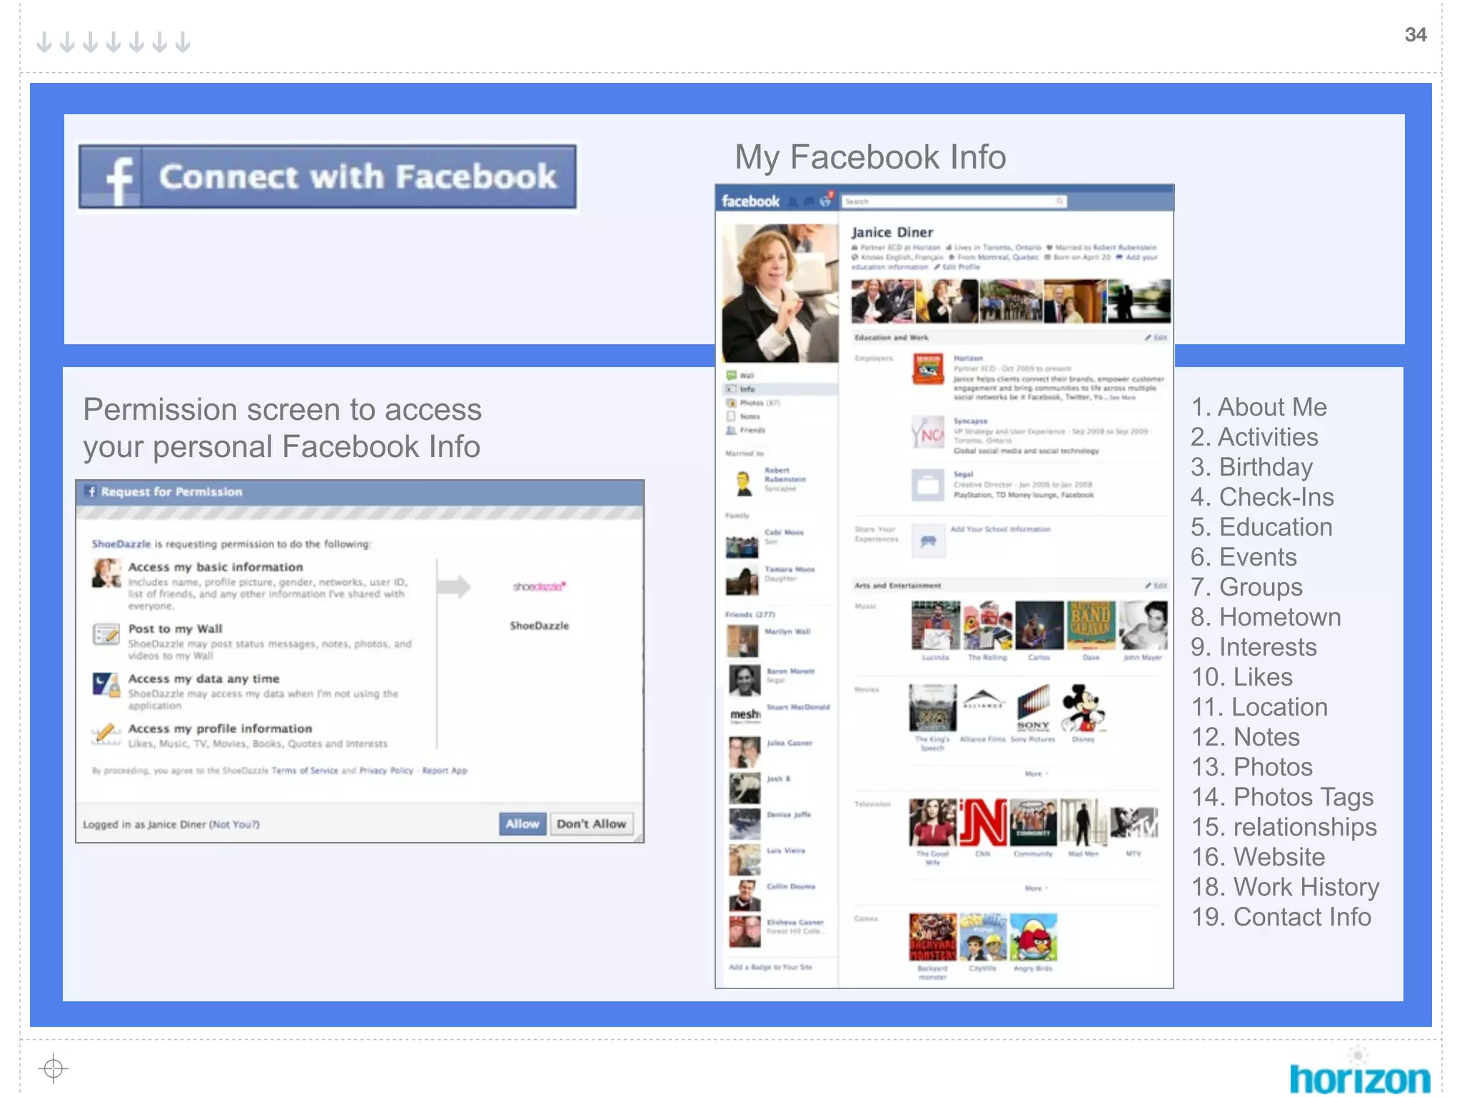Click the Horizon employer logo

928,369
